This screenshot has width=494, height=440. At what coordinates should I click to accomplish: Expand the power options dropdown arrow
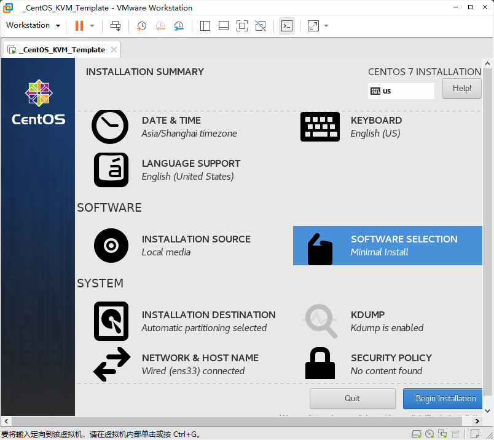(x=92, y=26)
